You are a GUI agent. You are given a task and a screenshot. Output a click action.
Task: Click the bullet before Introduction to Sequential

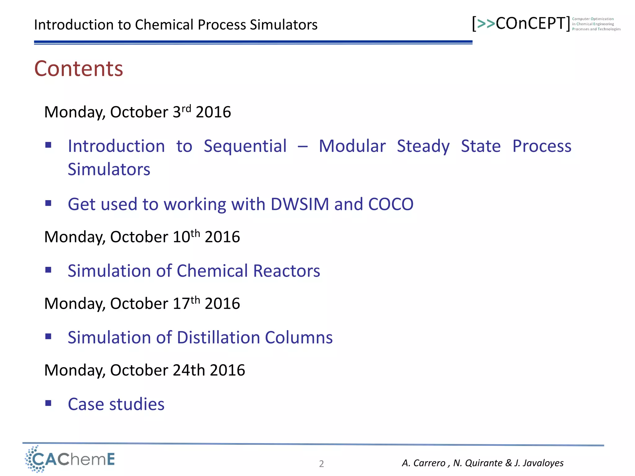pos(48,145)
